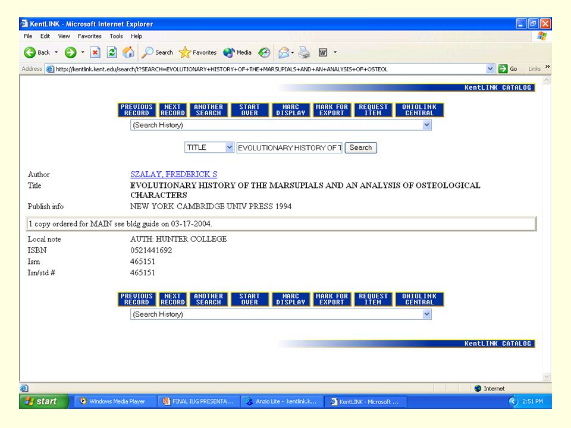
Task: Open the Favorites menu
Action: tap(90, 36)
